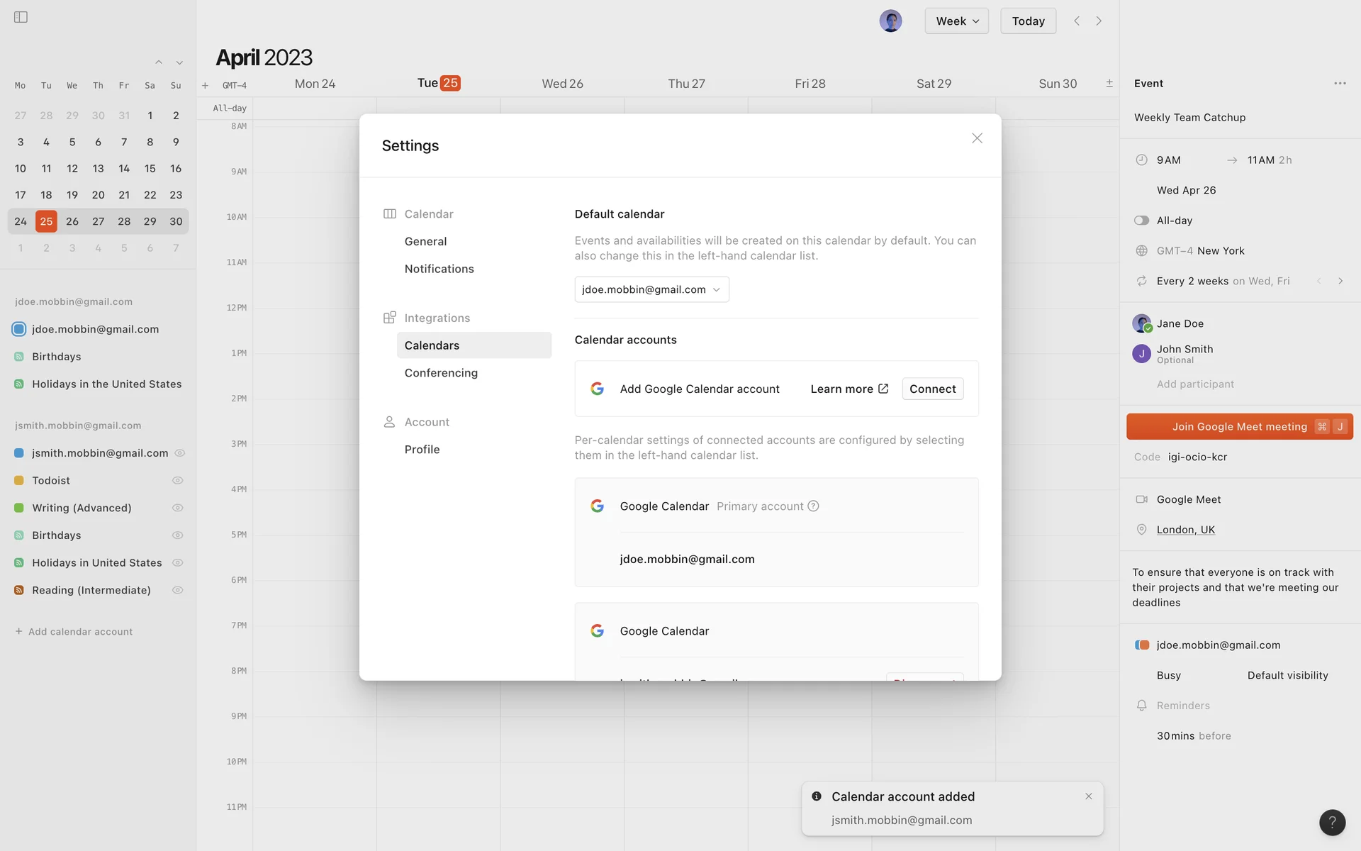Select Conferencing under Integrations
This screenshot has height=851, width=1361.
(440, 373)
